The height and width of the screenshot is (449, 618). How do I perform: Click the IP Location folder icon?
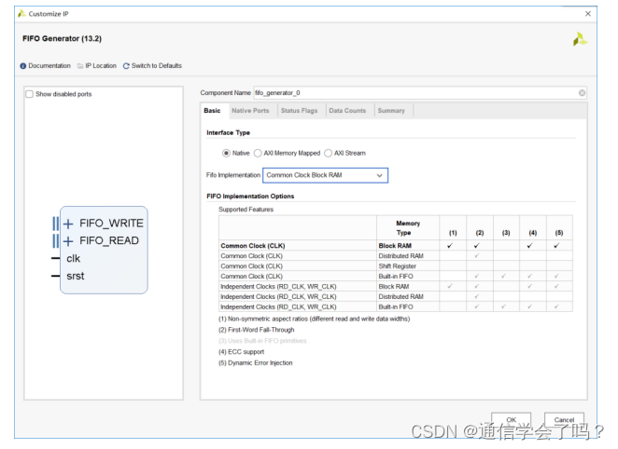click(80, 66)
